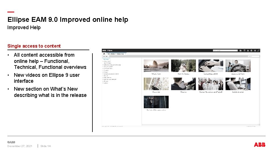Click the Using Ellipse EAM caption link
Viewport: 273px width, 153px height.
click(211, 74)
